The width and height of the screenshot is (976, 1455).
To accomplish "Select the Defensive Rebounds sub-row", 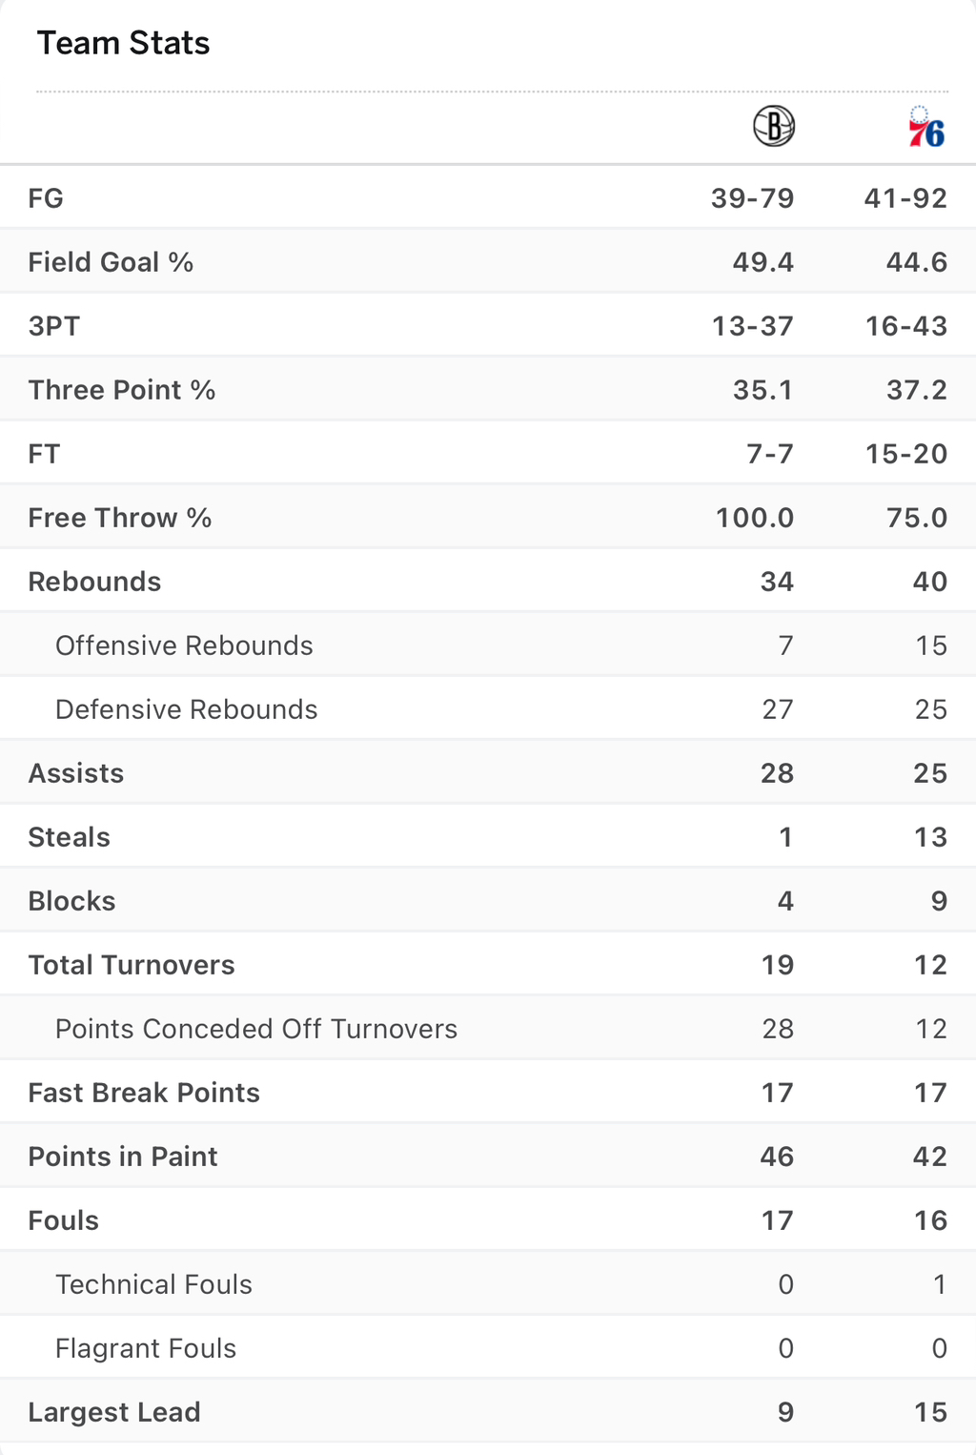I will pos(488,708).
